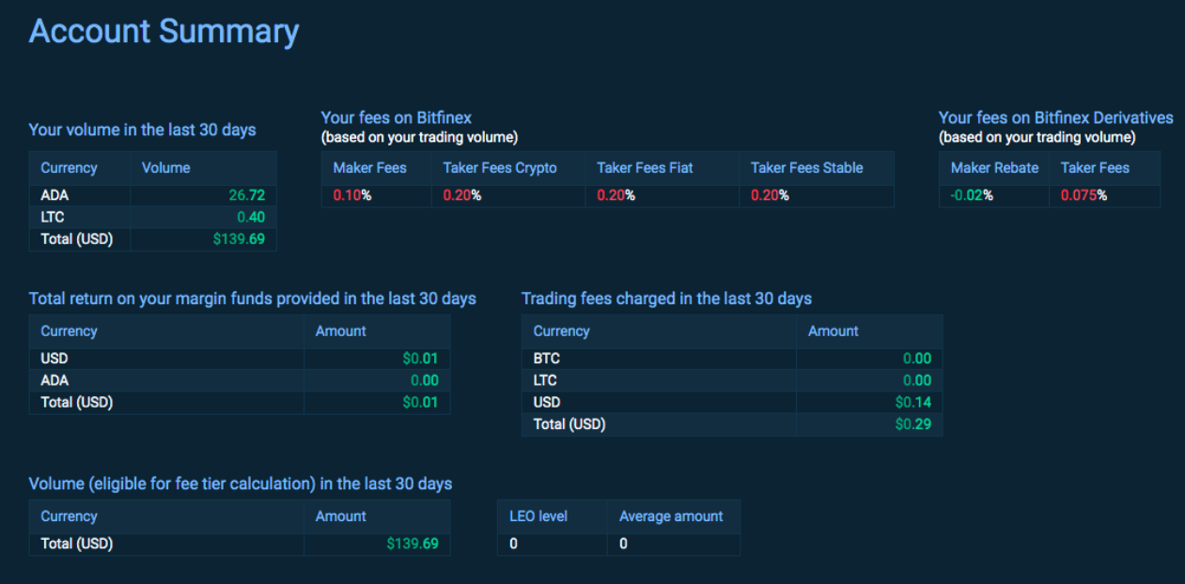Click the ADA row label in volume table
Image resolution: width=1185 pixels, height=584 pixels.
[55, 195]
